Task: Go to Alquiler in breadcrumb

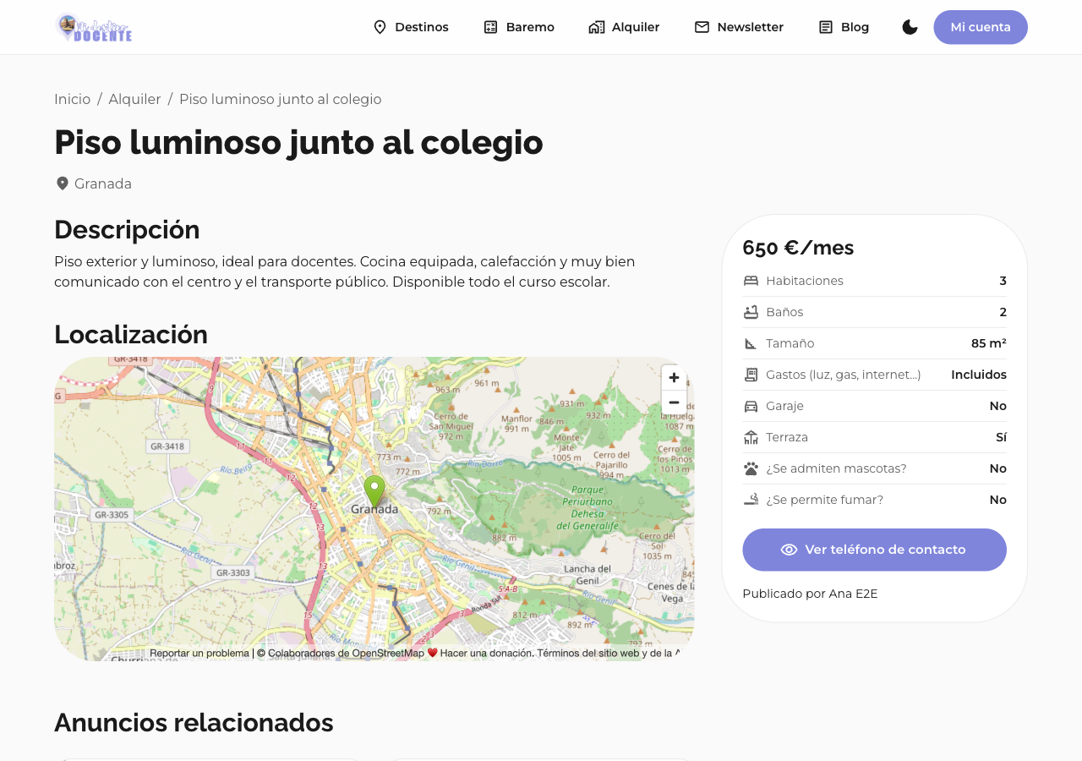Action: click(x=134, y=99)
